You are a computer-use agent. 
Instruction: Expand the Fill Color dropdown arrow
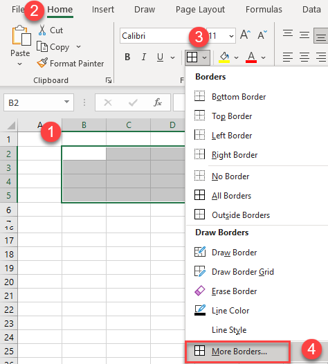[x=236, y=57]
